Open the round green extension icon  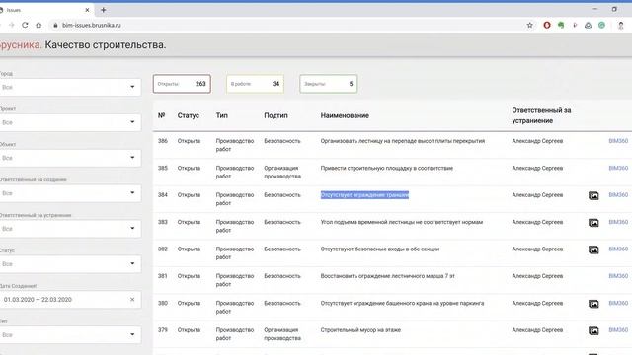(601, 25)
